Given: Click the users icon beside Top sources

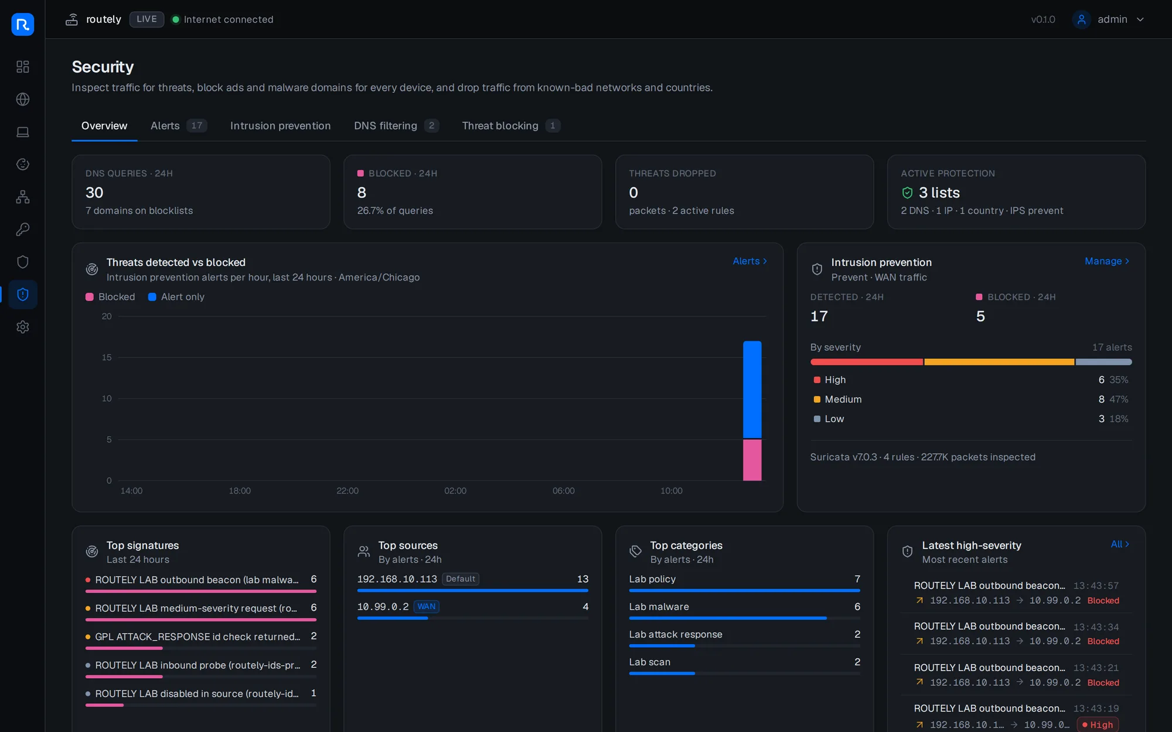Looking at the screenshot, I should [x=364, y=552].
